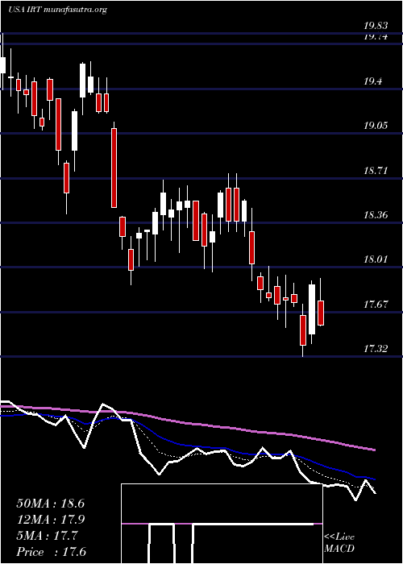This screenshot has height=564, width=403.
Task: Click the 19.05 price level label
Action: point(376,126)
